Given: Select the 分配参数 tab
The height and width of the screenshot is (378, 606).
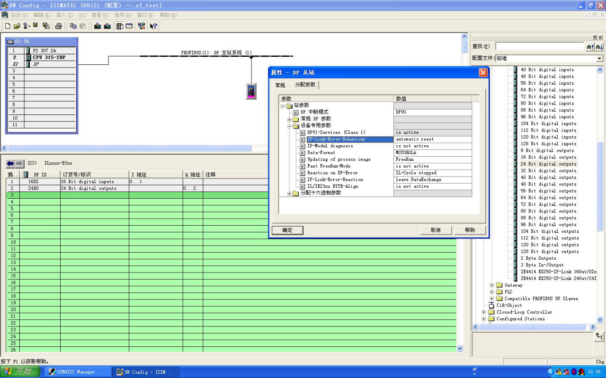Looking at the screenshot, I should point(305,85).
